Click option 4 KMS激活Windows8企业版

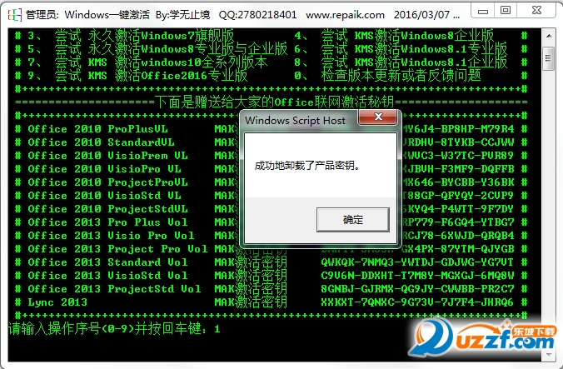394,36
